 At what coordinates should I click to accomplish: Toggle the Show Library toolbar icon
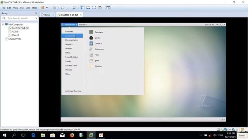[83, 8]
